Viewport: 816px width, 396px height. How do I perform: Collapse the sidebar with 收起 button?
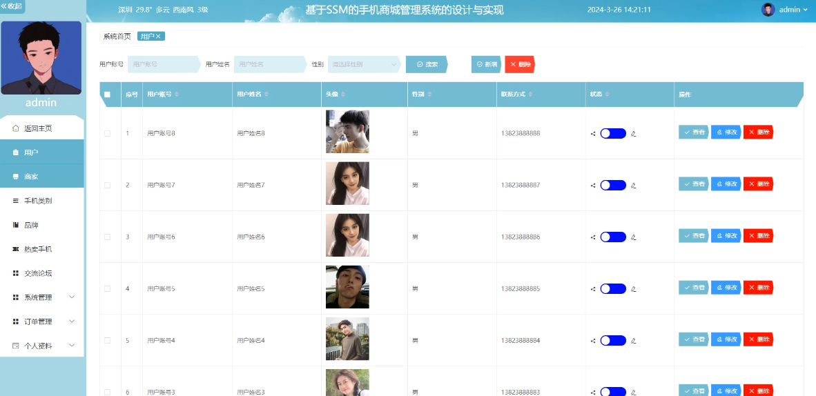12,6
